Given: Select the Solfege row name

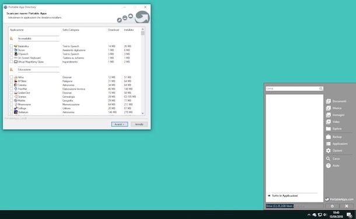Looking at the screenshot, I should (x=22, y=109).
